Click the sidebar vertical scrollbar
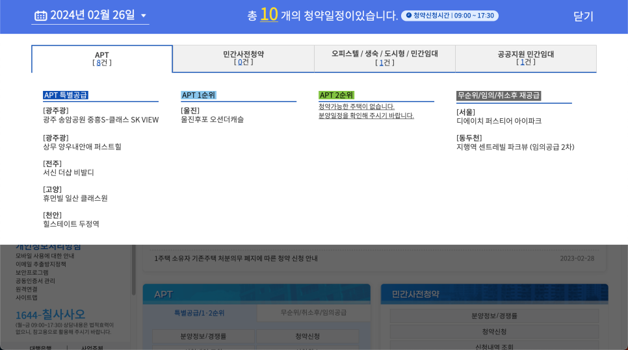The width and height of the screenshot is (628, 350). point(134,270)
